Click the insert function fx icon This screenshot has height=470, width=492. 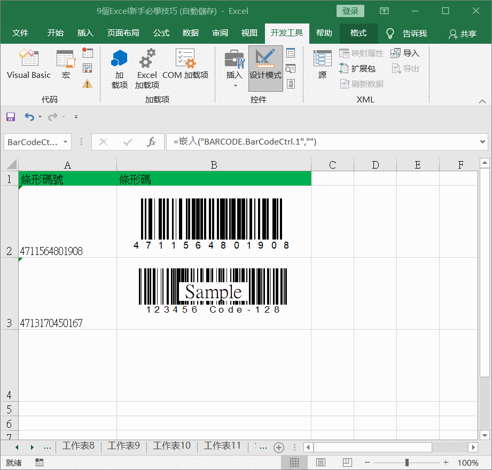tap(151, 142)
